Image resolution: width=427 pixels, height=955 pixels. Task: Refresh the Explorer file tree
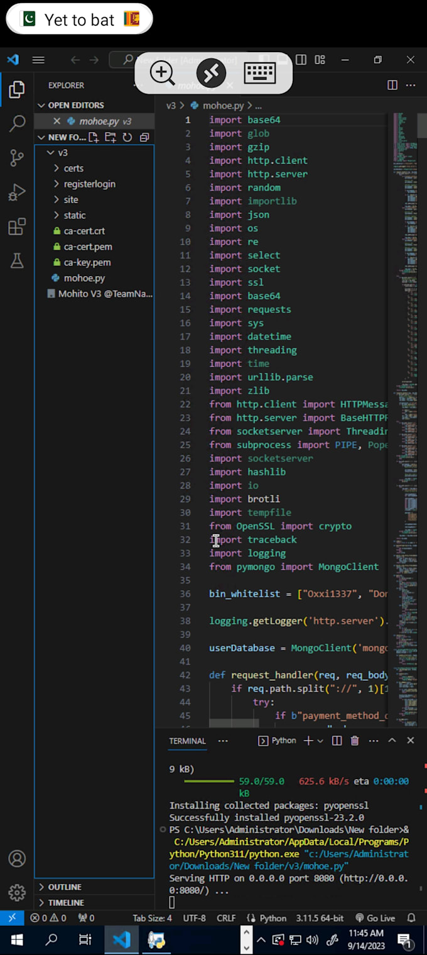click(x=127, y=137)
